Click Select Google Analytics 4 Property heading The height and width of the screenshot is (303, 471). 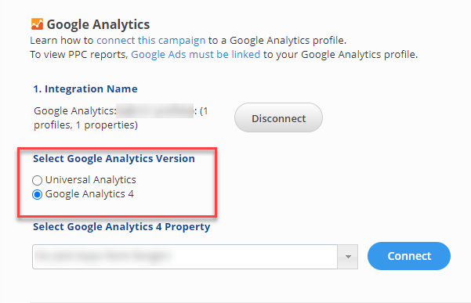121,227
